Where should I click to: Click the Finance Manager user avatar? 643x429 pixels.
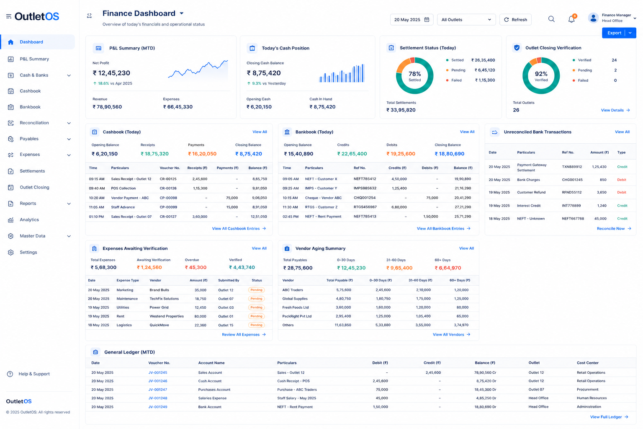pyautogui.click(x=593, y=18)
